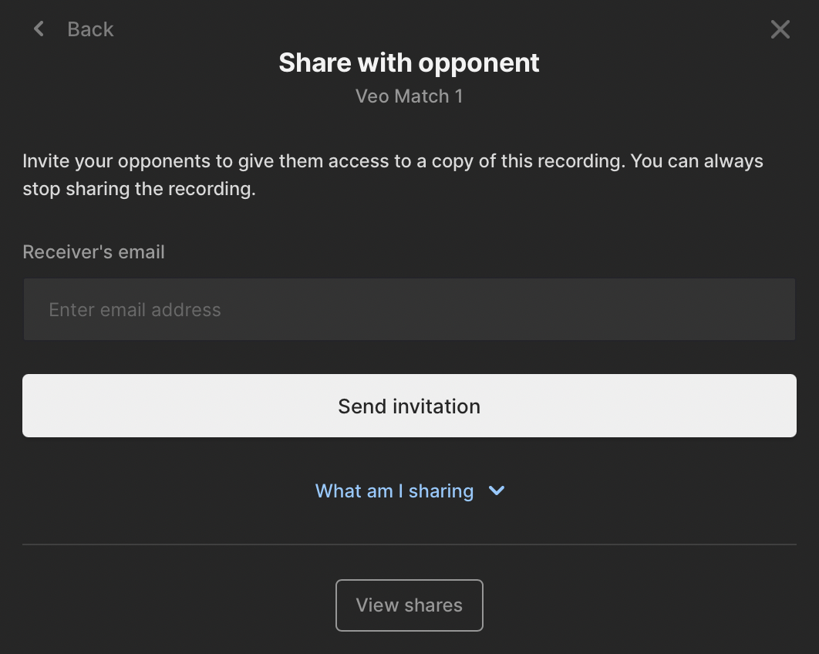The width and height of the screenshot is (819, 654).
Task: Focus the Enter email address field
Action: [x=410, y=309]
